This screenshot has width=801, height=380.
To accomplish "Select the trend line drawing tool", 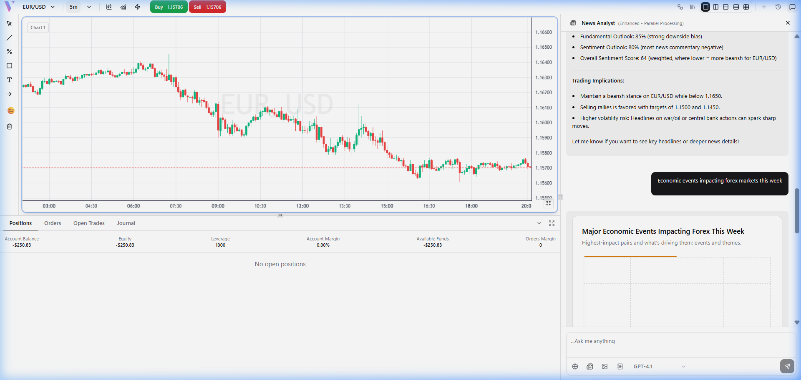I will click(9, 38).
